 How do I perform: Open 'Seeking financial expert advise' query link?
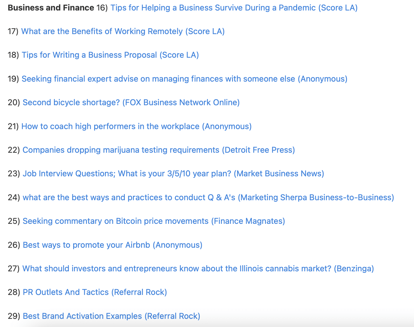coord(185,79)
